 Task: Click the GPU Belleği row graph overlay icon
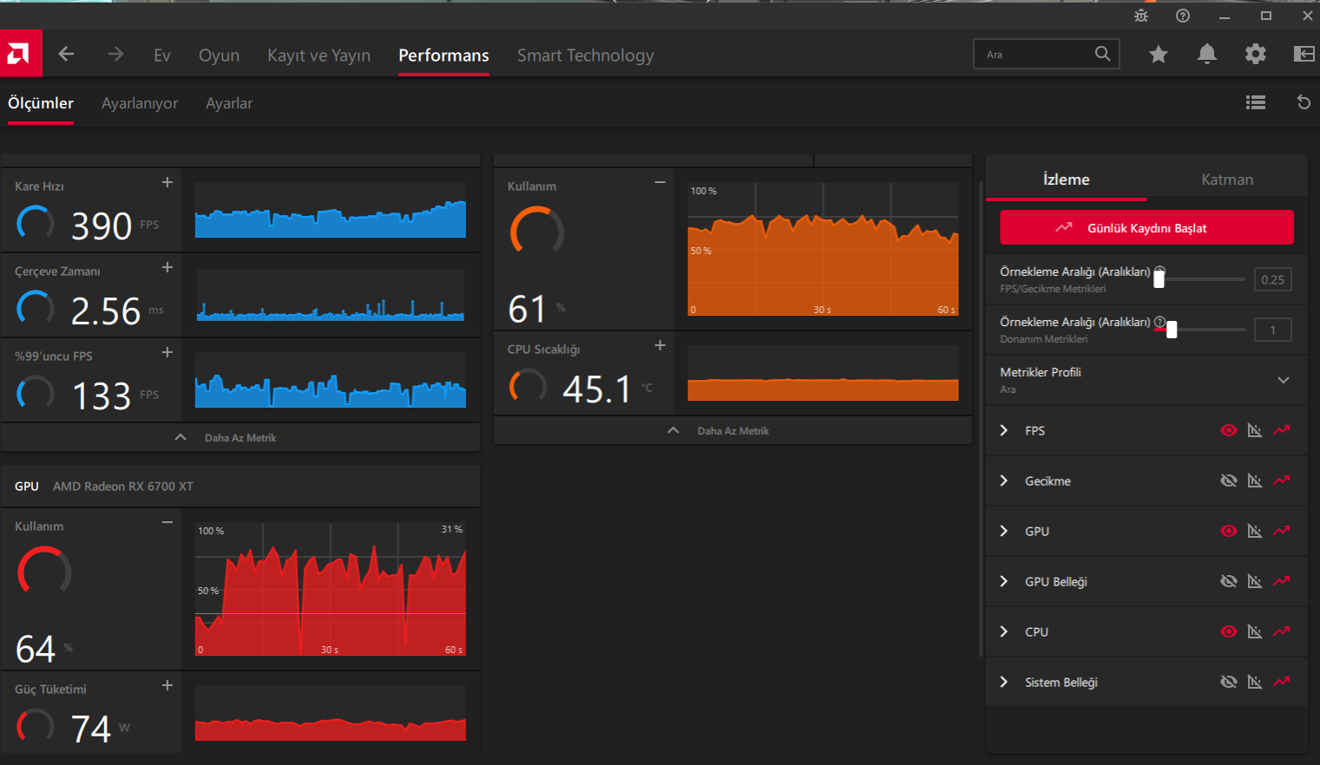[1255, 581]
